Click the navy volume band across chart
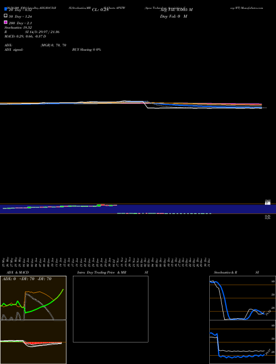 point(138,209)
